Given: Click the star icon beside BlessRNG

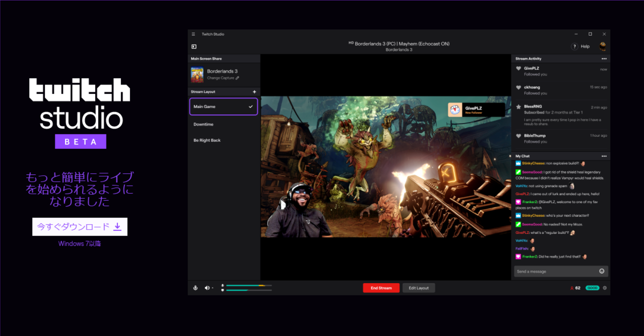Looking at the screenshot, I should pyautogui.click(x=518, y=107).
